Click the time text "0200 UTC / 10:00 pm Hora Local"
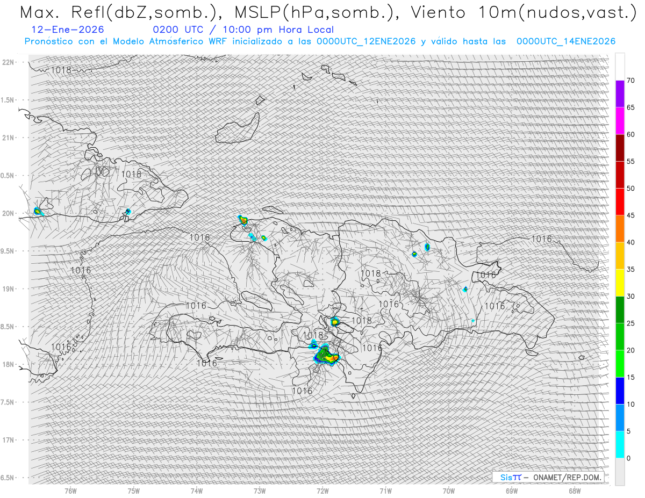 point(243,30)
